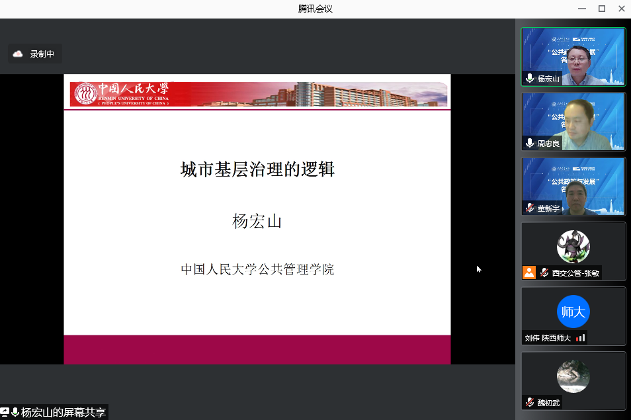
Task: Click 西交公管-张敏 avatar picture
Action: click(x=573, y=247)
